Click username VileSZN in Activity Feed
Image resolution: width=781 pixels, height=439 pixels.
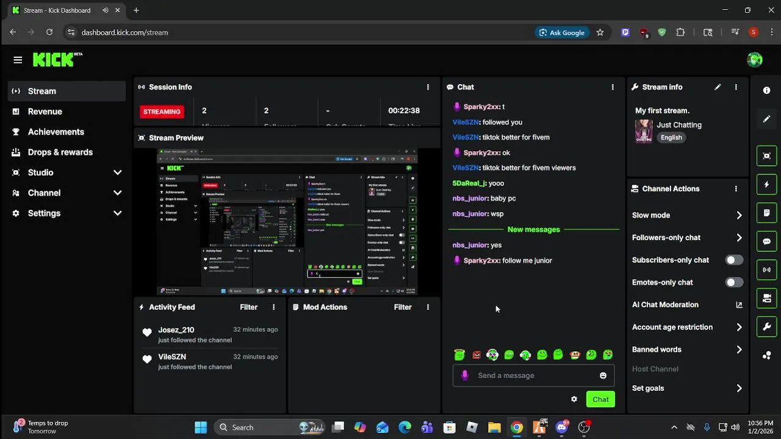[x=172, y=357]
